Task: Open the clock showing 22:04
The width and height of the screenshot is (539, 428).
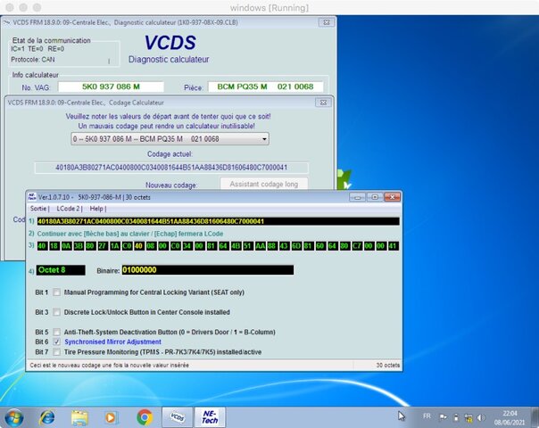Action: point(510,417)
